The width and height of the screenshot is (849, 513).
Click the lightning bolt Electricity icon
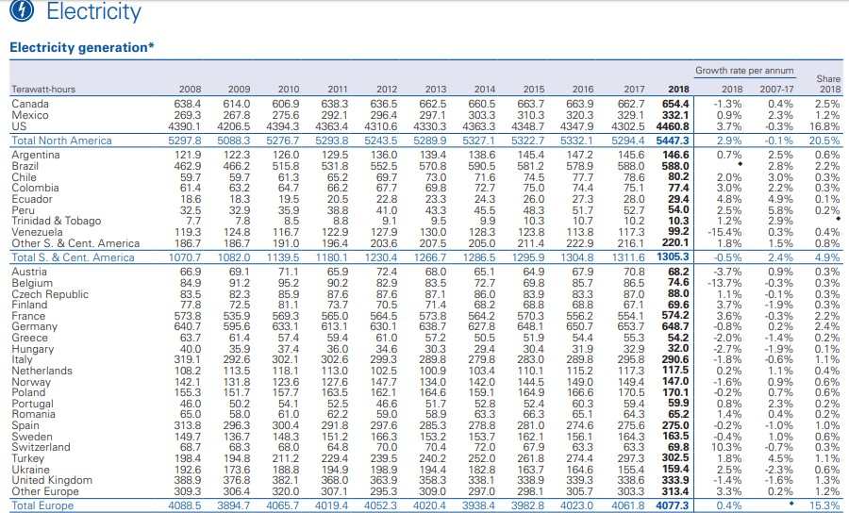tap(24, 12)
